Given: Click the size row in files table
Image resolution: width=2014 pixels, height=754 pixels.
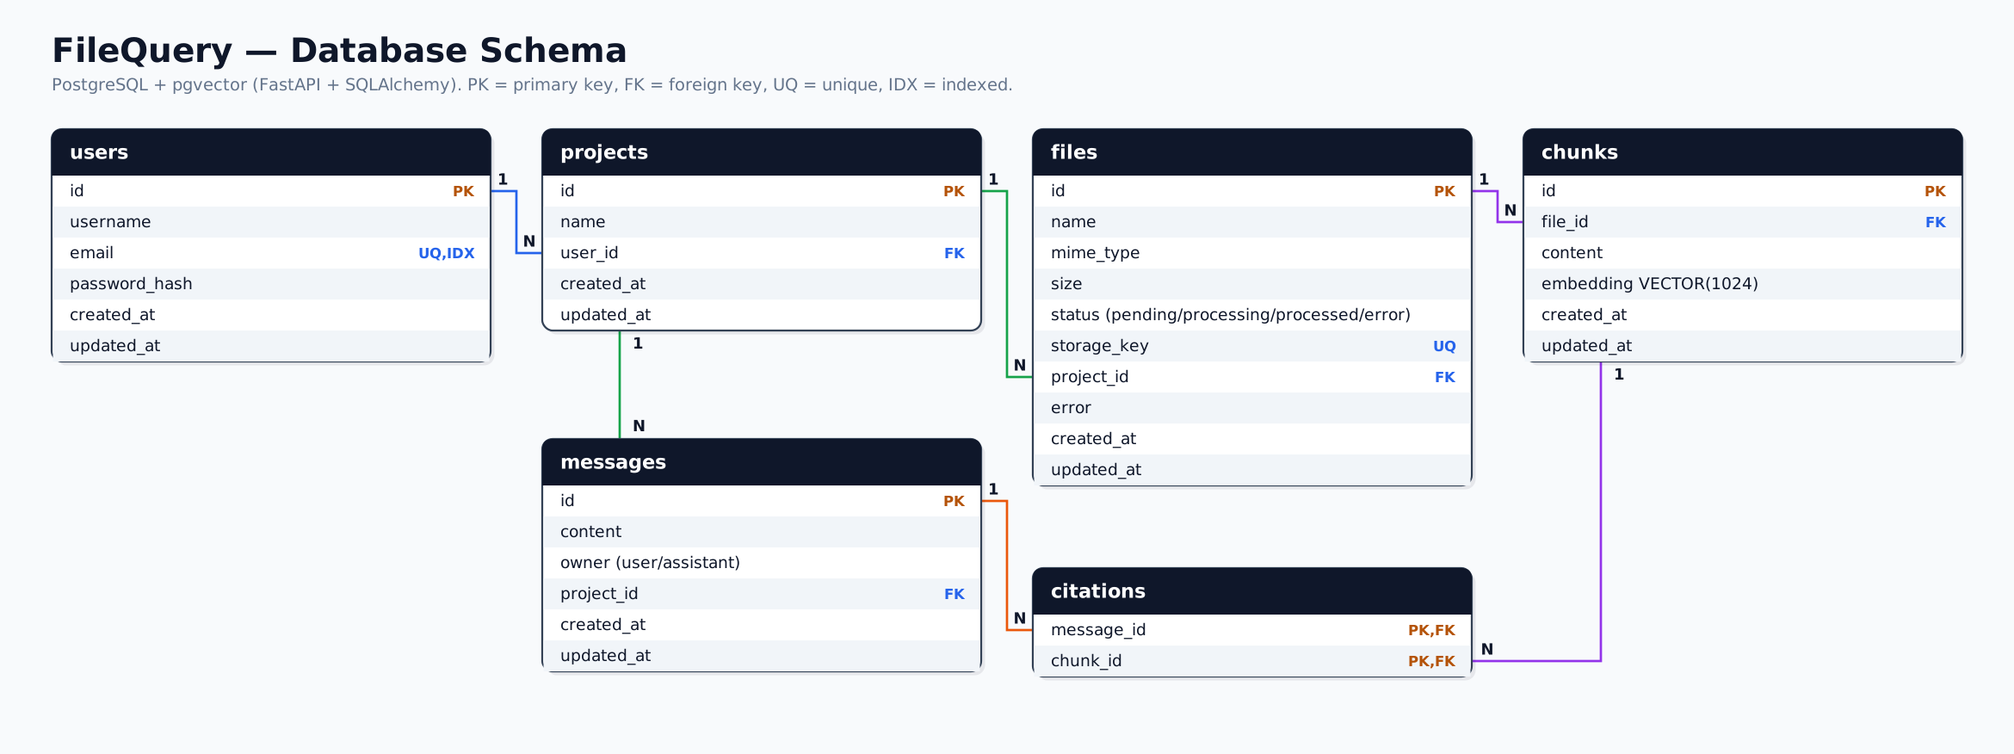Looking at the screenshot, I should point(1252,284).
